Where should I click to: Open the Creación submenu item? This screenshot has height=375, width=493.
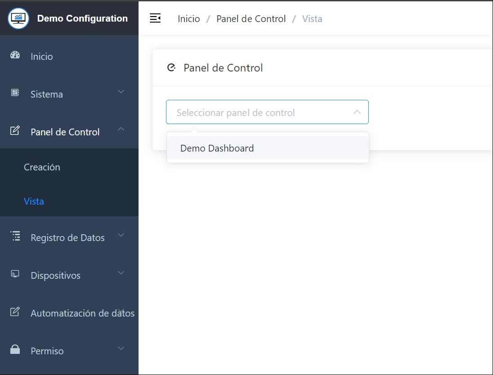point(42,167)
